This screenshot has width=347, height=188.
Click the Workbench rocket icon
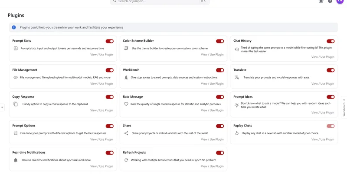pyautogui.click(x=126, y=78)
